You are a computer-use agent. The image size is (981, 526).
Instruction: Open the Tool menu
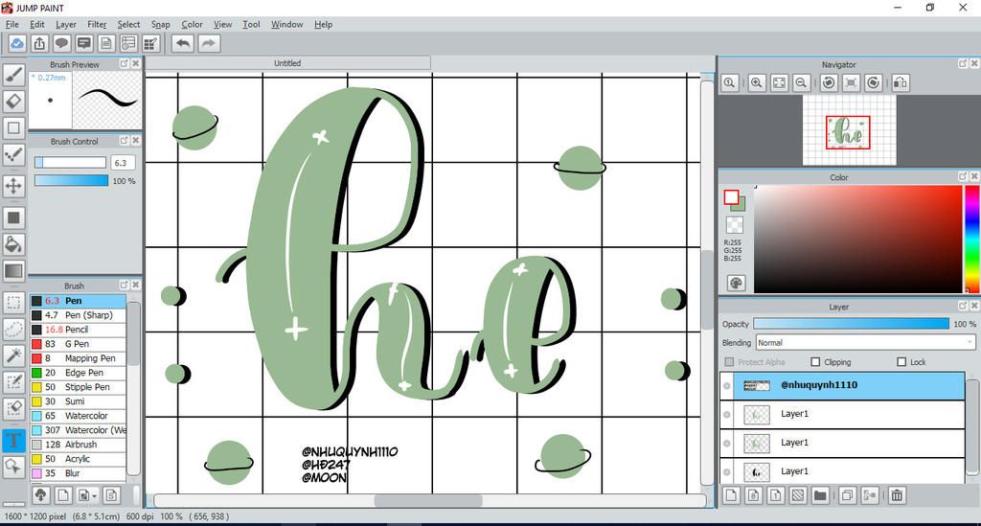coord(252,24)
